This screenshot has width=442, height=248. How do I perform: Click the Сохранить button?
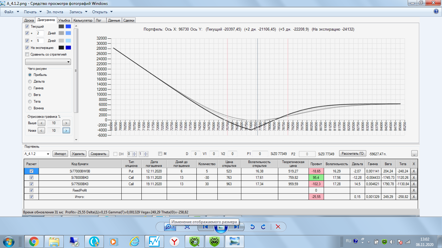click(x=99, y=154)
